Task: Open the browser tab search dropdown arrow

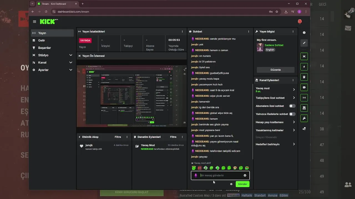Action: tap(32, 4)
